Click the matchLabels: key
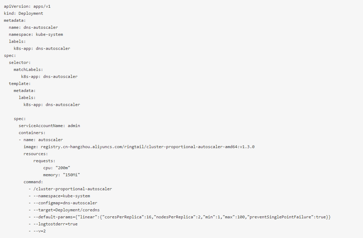 28,70
